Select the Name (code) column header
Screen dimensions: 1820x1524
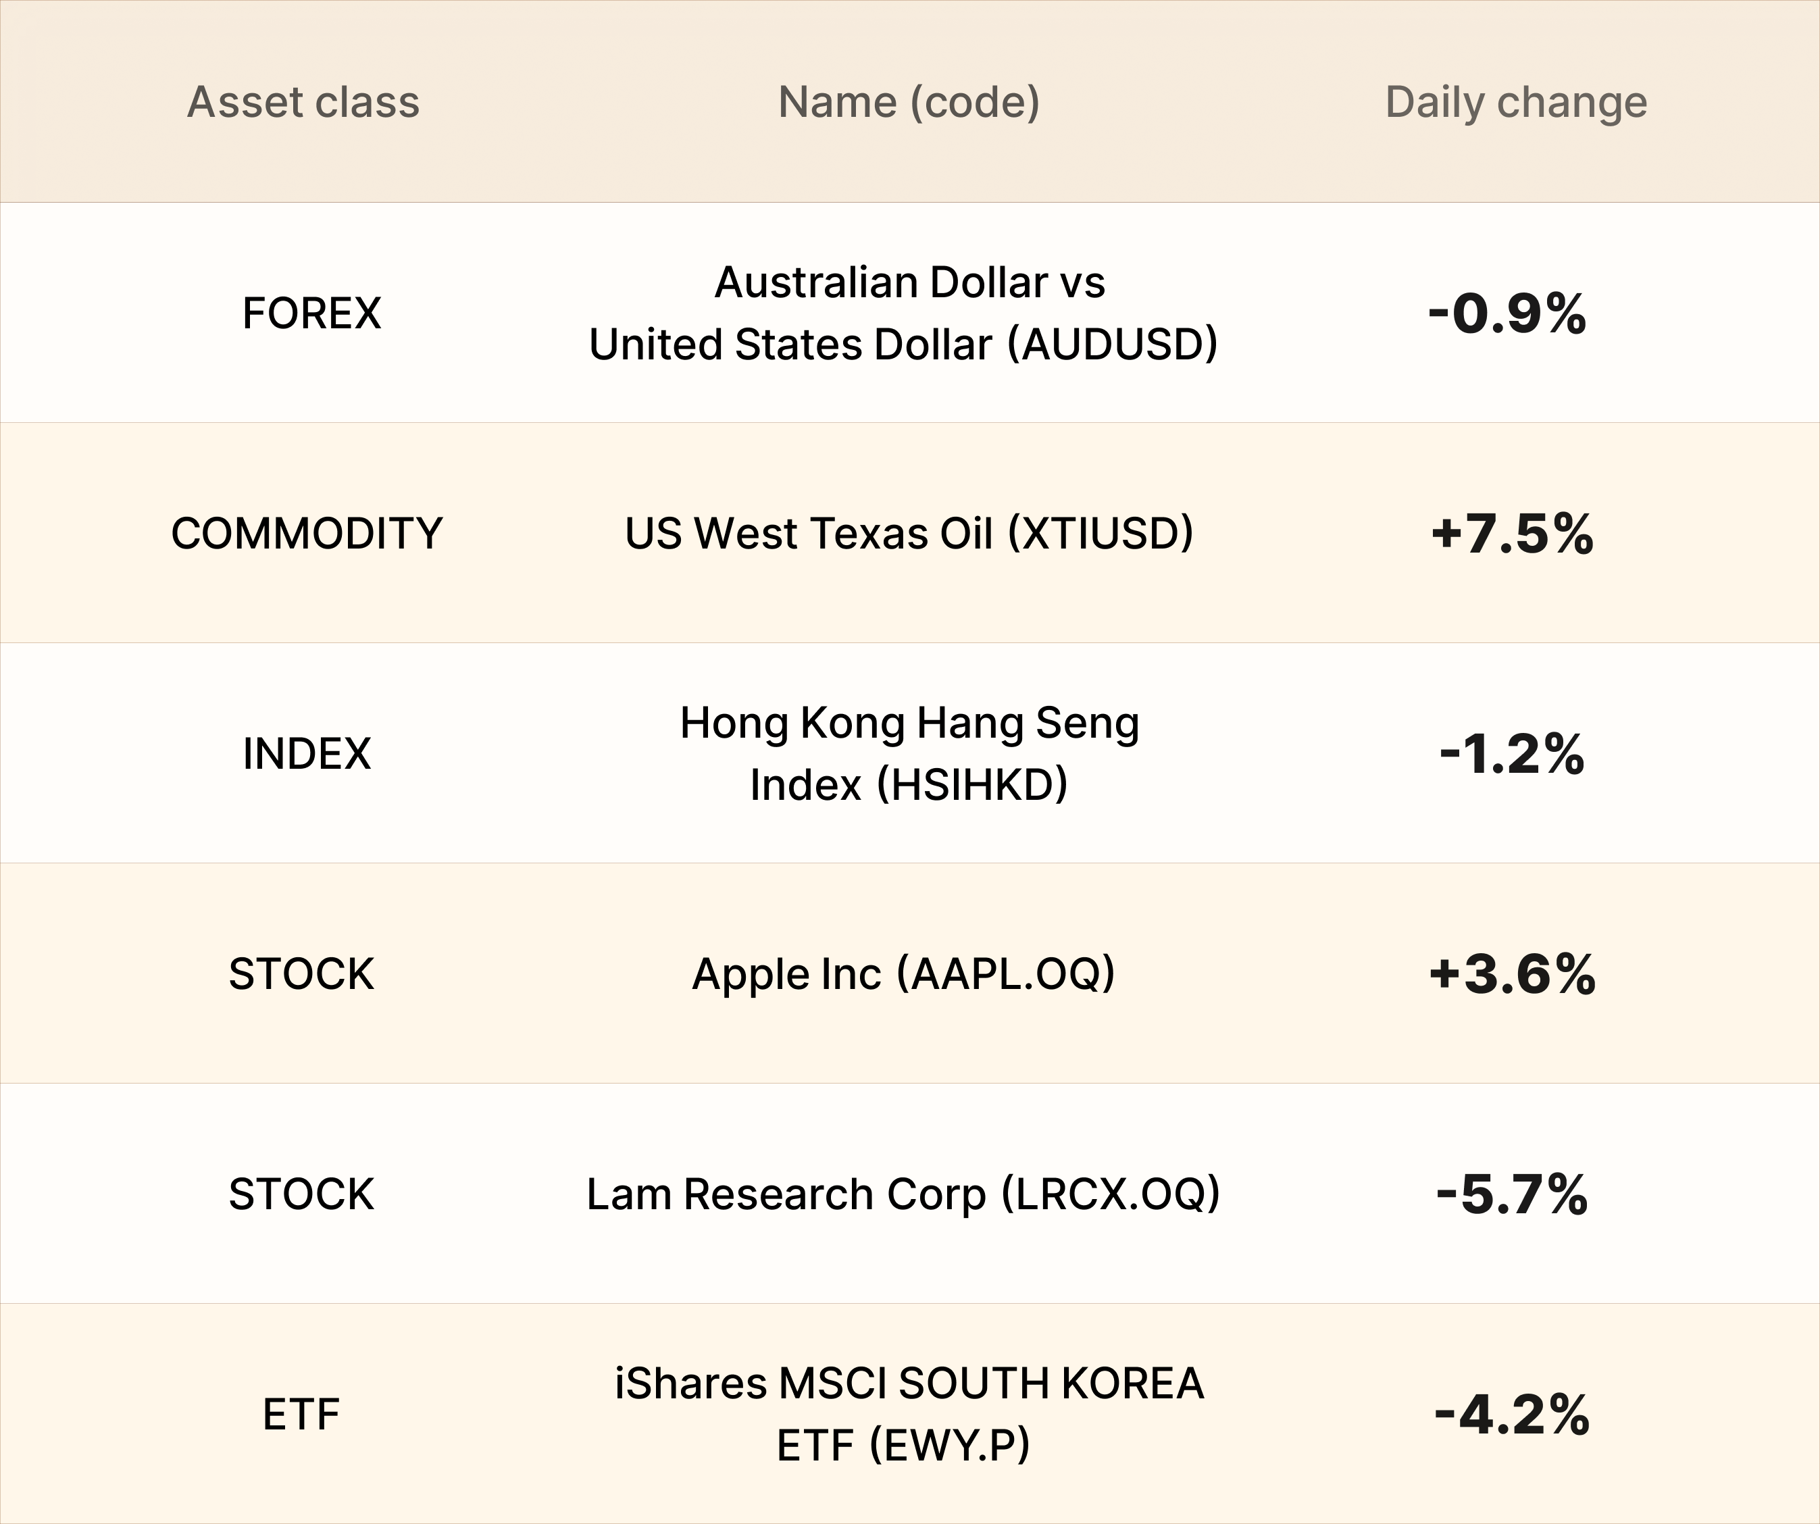[x=909, y=102]
